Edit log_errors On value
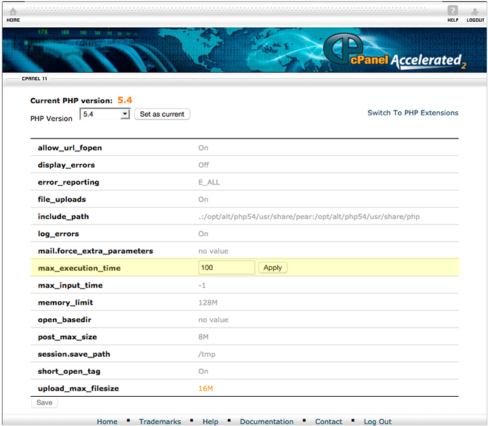Screen dimensions: 488x426 [203, 234]
